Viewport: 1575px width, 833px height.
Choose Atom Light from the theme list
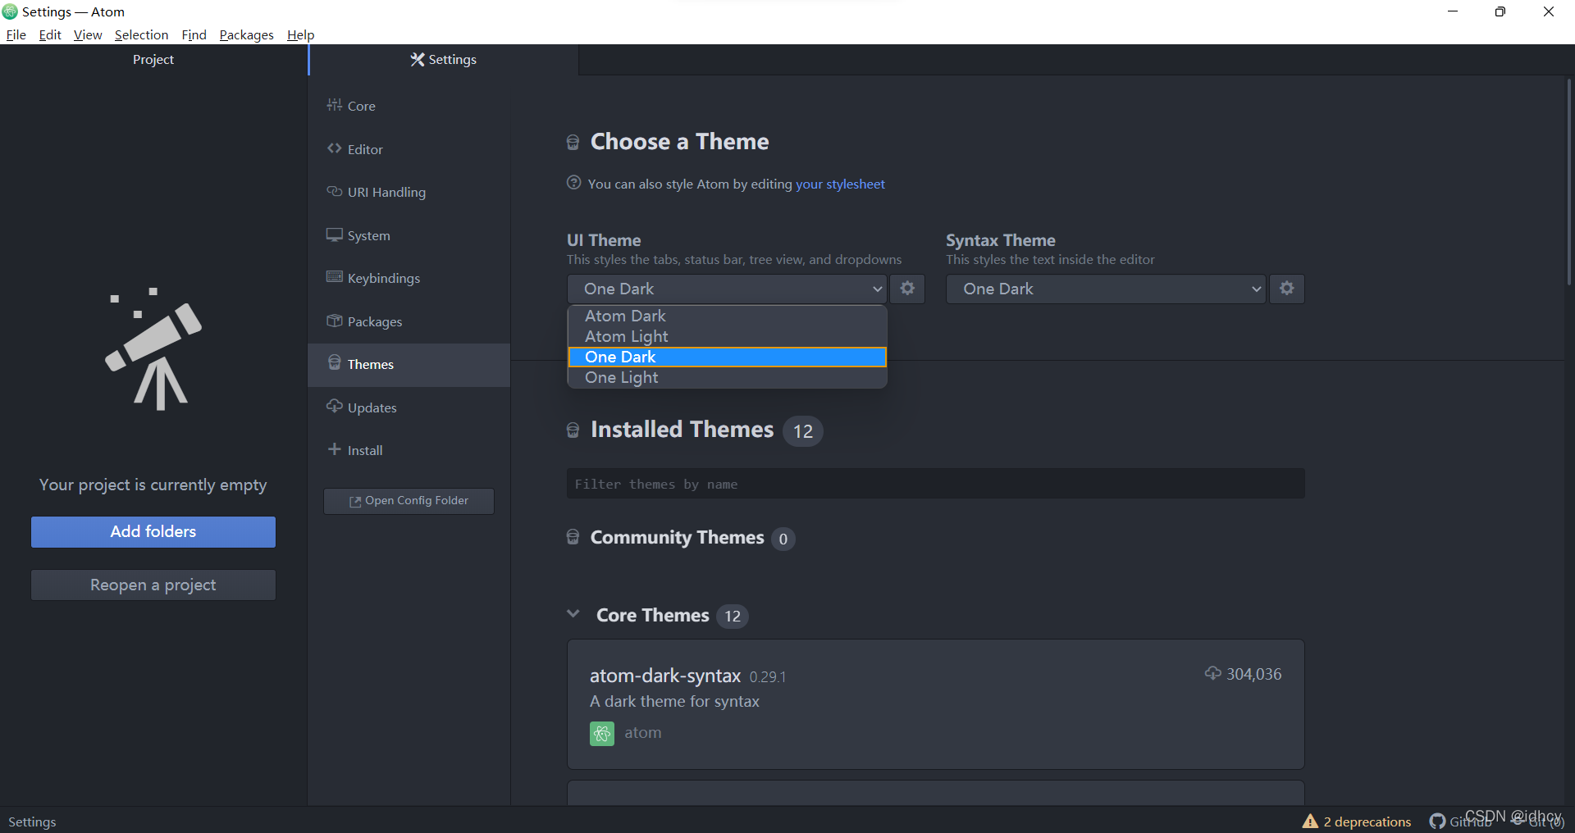pos(728,336)
